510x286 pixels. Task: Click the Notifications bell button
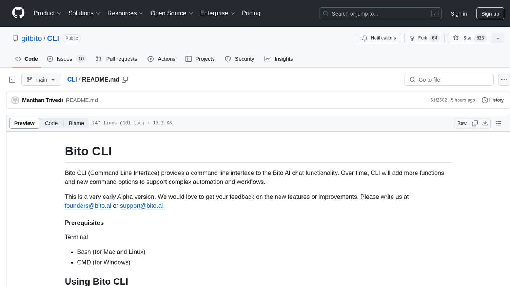tap(379, 38)
